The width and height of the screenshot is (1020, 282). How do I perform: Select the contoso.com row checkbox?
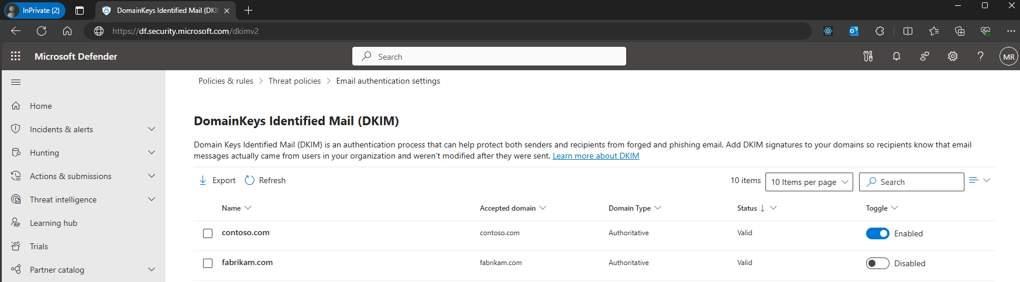pos(208,233)
